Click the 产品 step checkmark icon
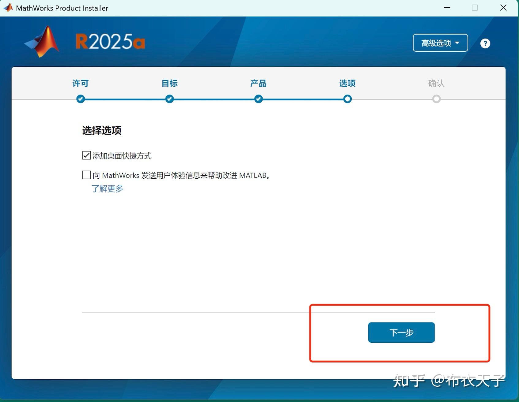The image size is (519, 402). [x=258, y=99]
